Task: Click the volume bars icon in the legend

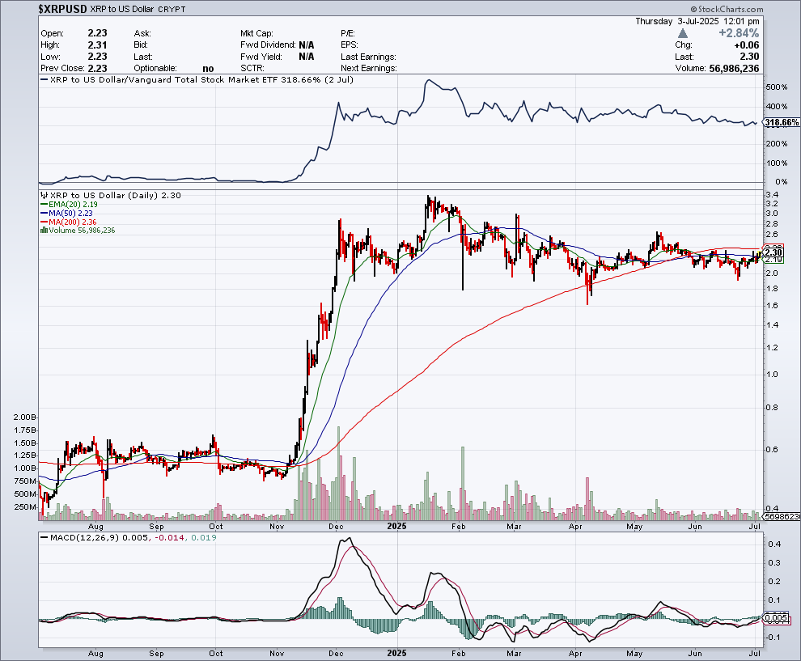Action: click(x=44, y=231)
